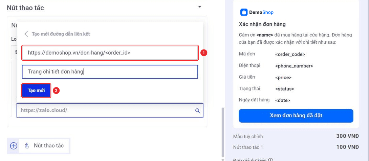
Task: Collapse the Nút thao tác section arrow
Action: (199, 7)
